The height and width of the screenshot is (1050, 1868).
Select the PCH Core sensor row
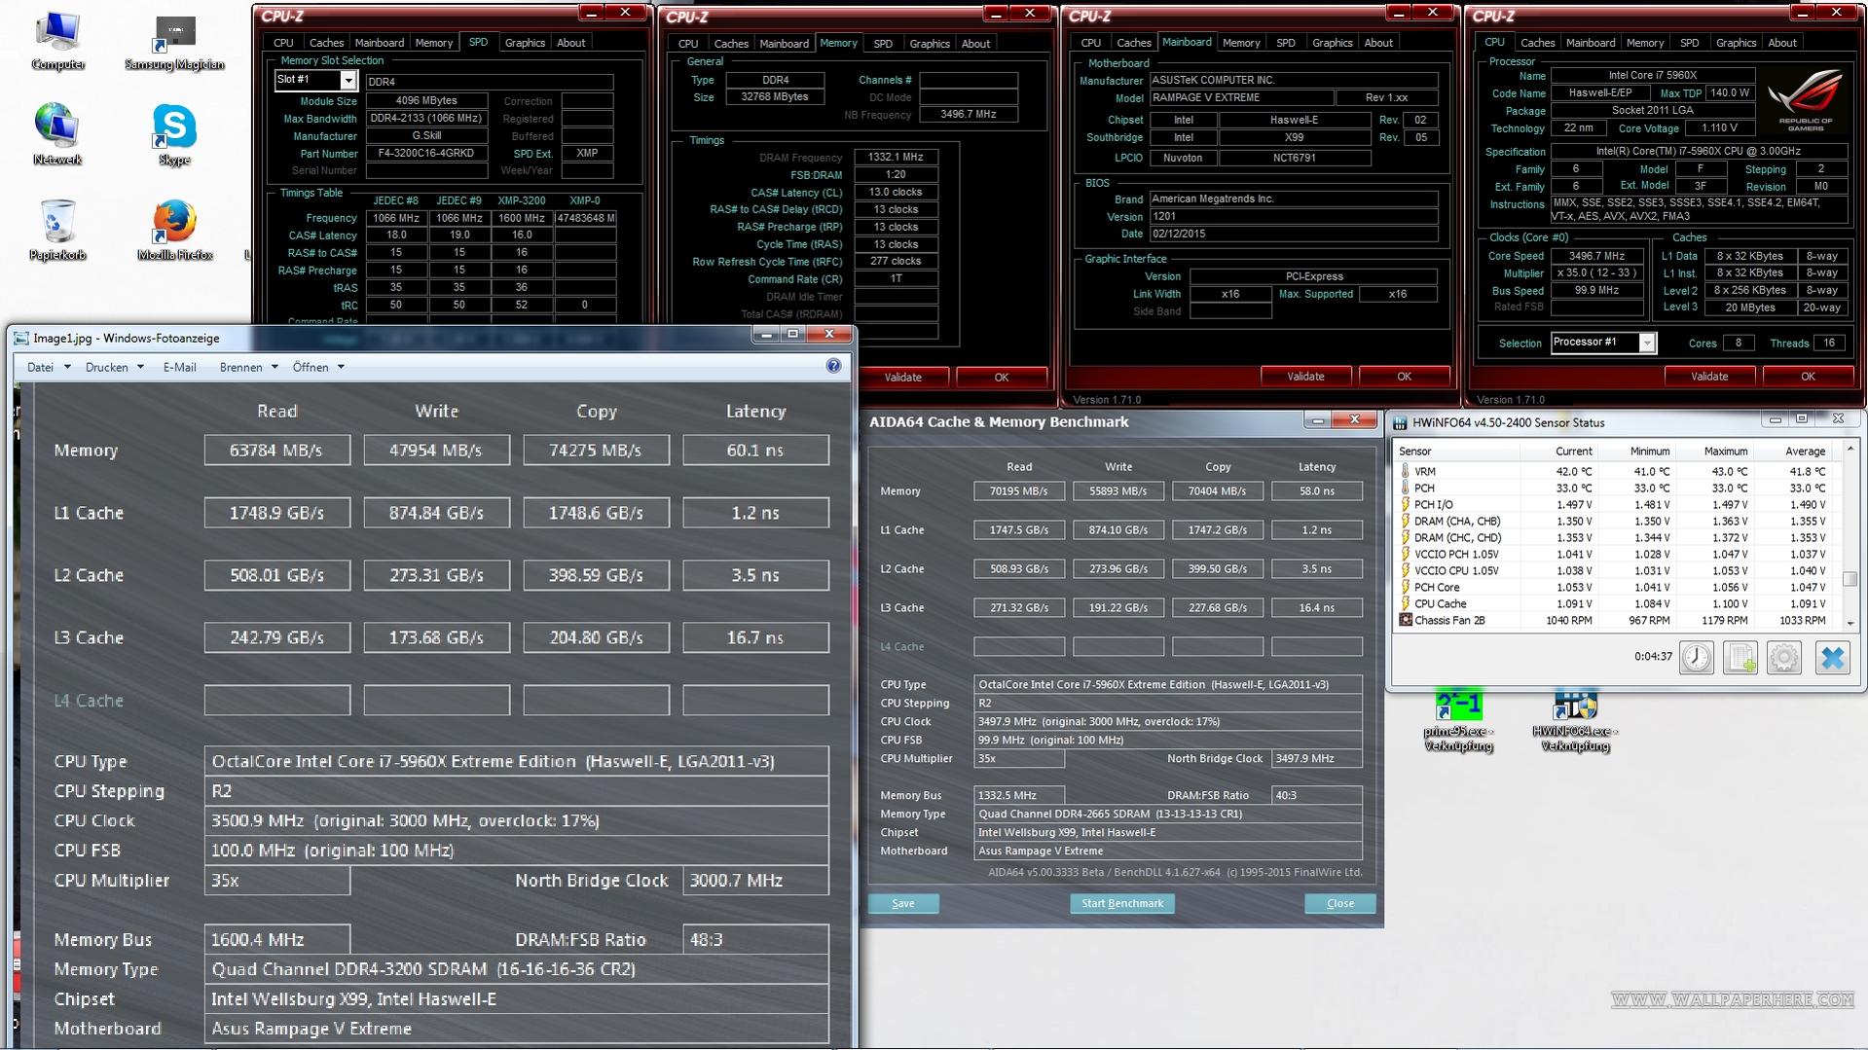pyautogui.click(x=1618, y=587)
